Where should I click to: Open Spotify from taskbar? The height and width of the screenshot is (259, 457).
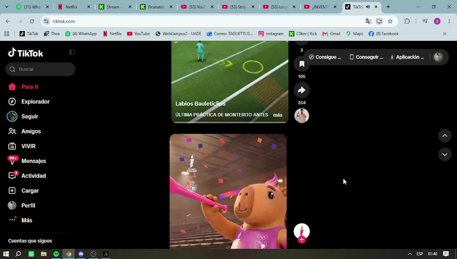[x=56, y=254]
